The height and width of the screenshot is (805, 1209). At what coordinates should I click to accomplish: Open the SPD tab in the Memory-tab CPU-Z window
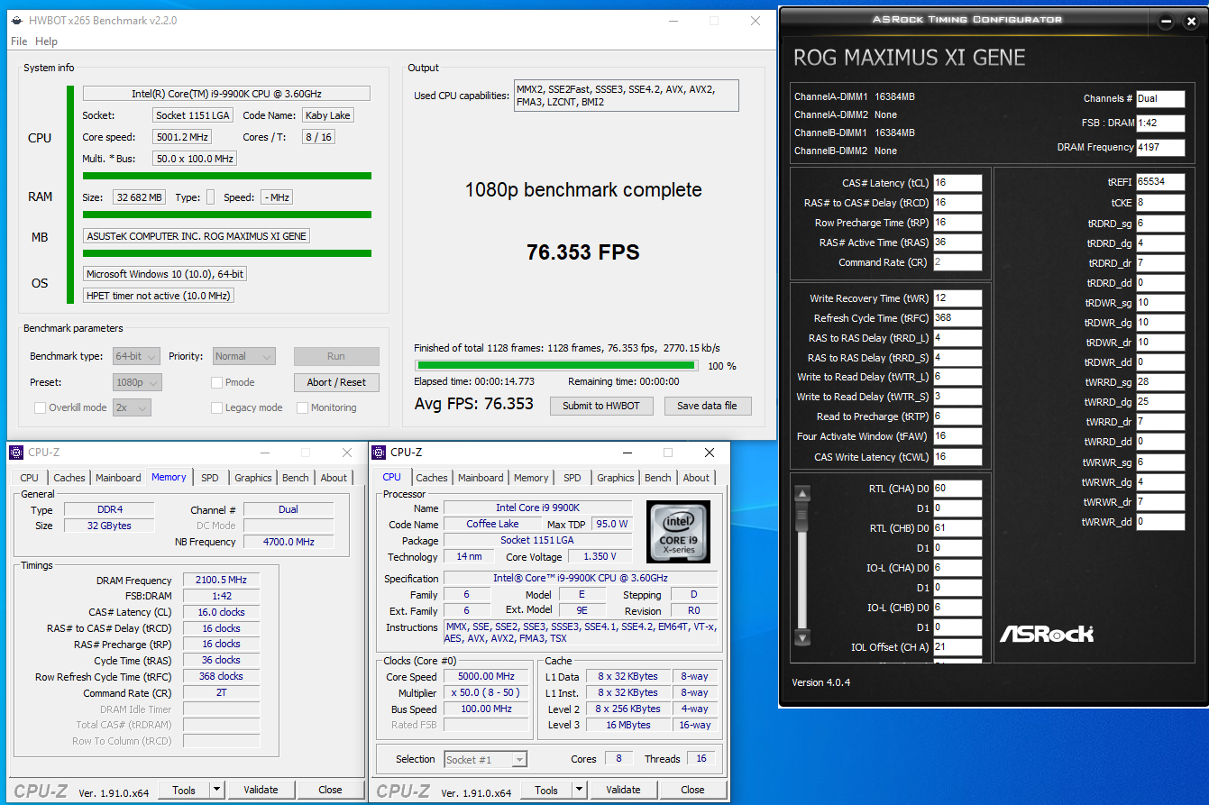point(210,478)
